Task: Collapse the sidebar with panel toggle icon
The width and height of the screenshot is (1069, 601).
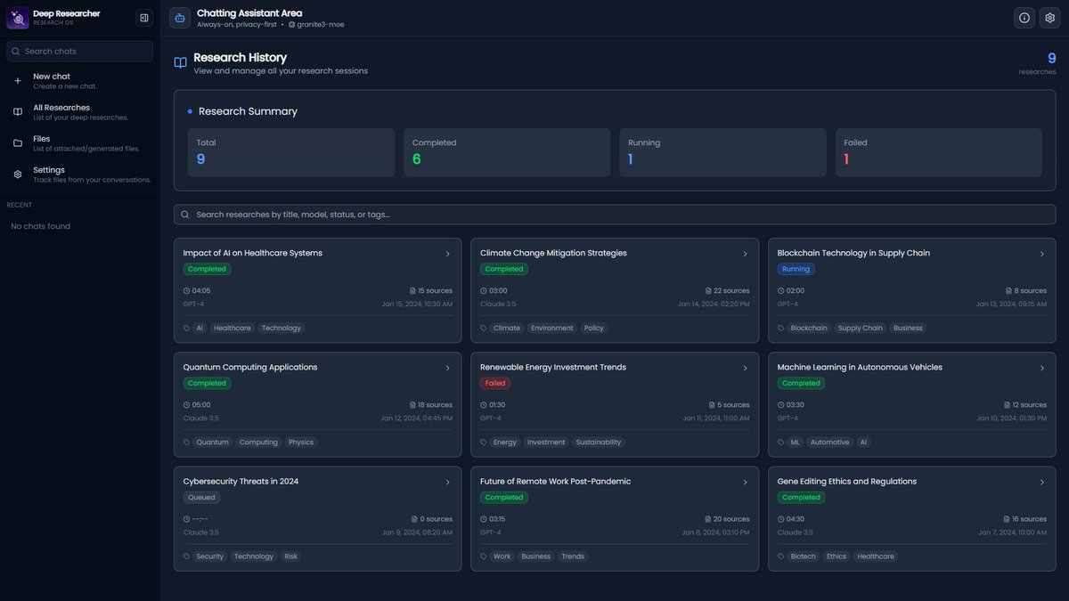Action: coord(144,18)
